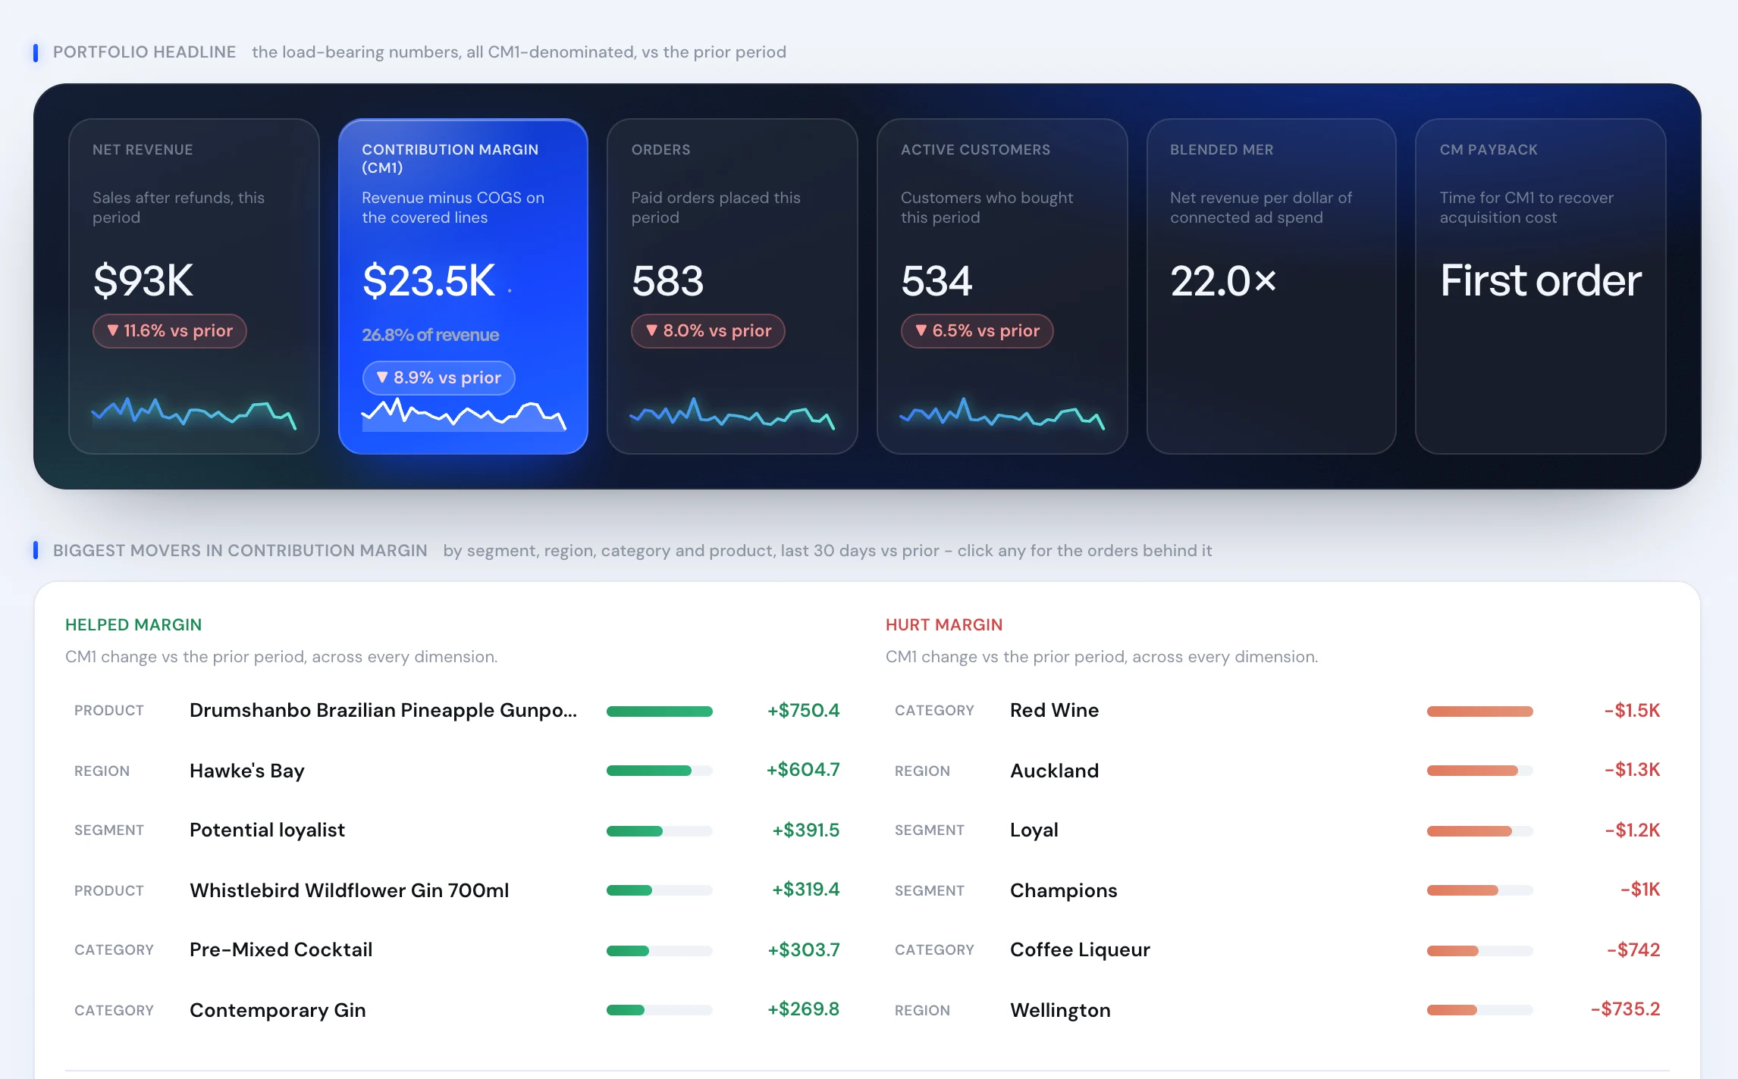Open the Hawke's Bay region row
1738x1079 pixels.
click(457, 771)
